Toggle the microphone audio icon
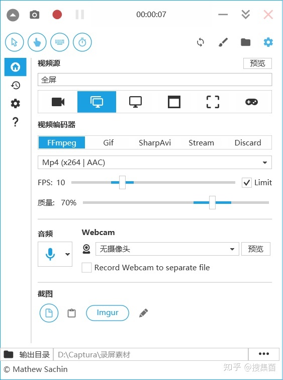This screenshot has height=380, width=283. [x=50, y=254]
